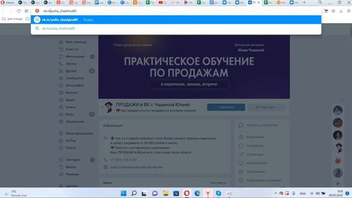Image resolution: width=352 pixels, height=198 pixels.
Task: Open the Speed Dial grid icon
Action: tap(26, 11)
